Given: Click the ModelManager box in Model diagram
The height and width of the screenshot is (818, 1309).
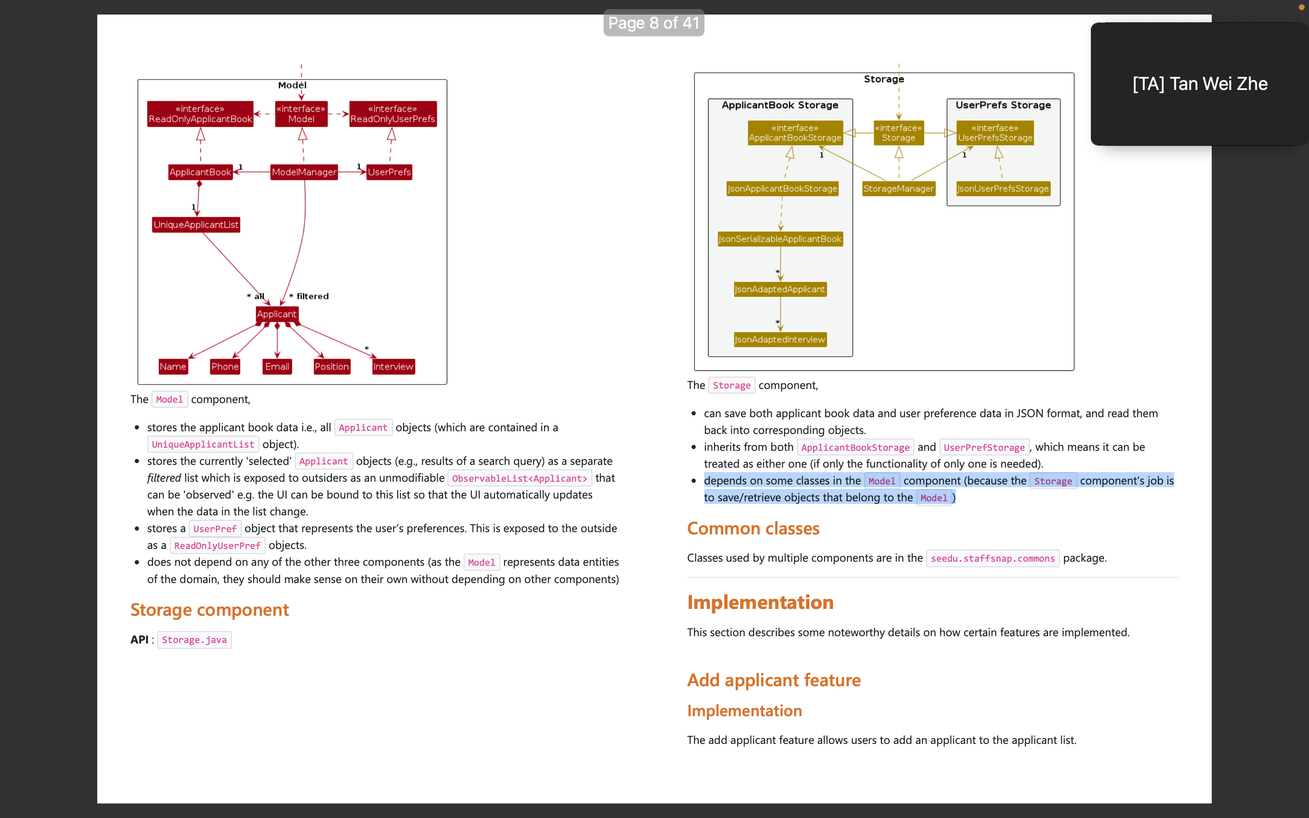Looking at the screenshot, I should click(x=304, y=172).
